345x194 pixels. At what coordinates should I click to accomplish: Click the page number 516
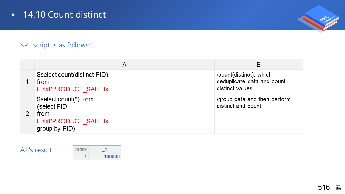pos(324,188)
